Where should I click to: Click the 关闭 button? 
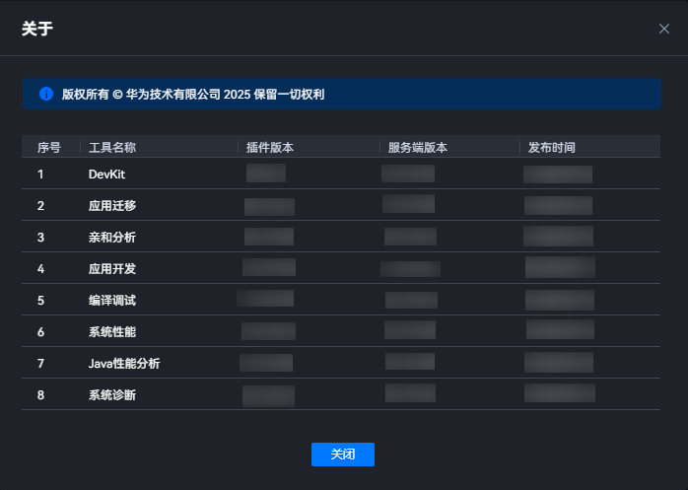coord(343,454)
